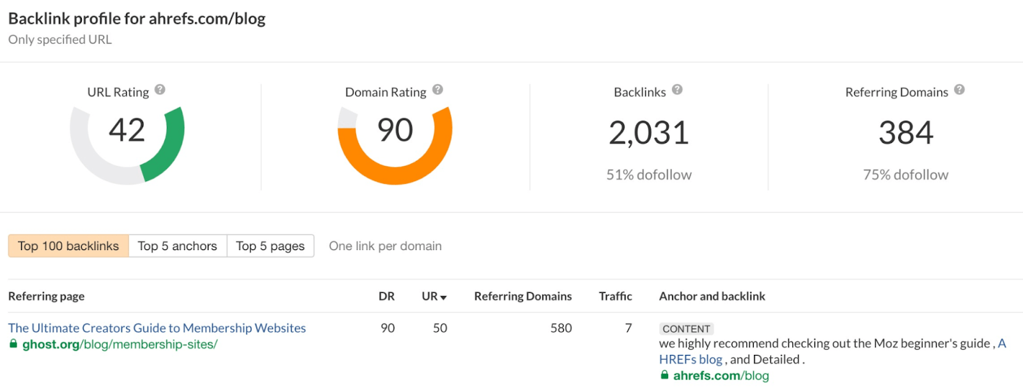
Task: Click help icon beside Referring Domains heading
Action: coord(959,90)
